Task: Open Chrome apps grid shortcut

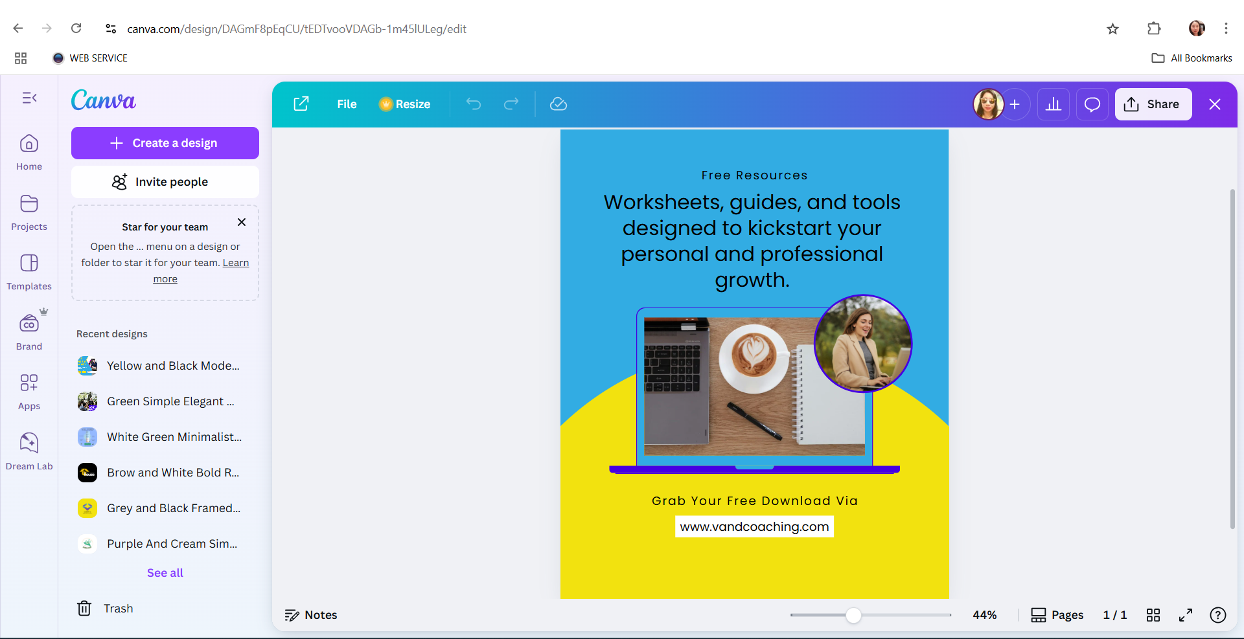Action: tap(21, 58)
